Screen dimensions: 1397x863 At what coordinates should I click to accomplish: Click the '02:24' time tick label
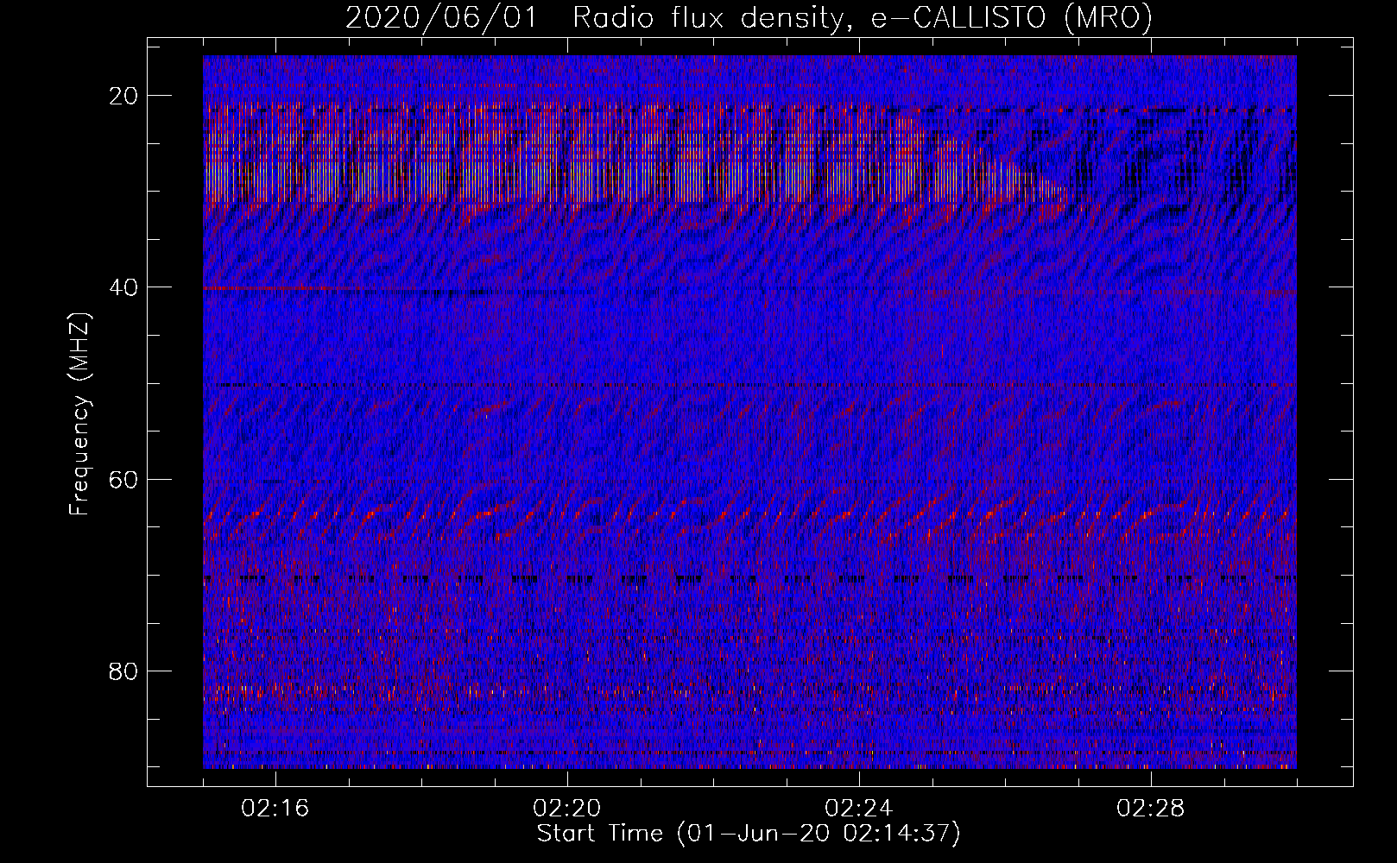point(859,809)
